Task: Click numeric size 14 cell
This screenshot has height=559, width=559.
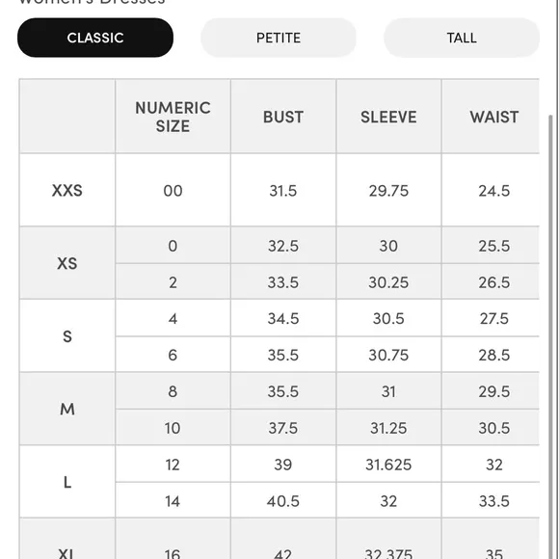Action: [x=173, y=501]
